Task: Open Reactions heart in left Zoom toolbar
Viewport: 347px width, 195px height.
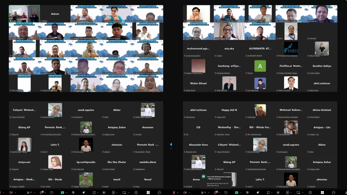Action: [x=52, y=193]
